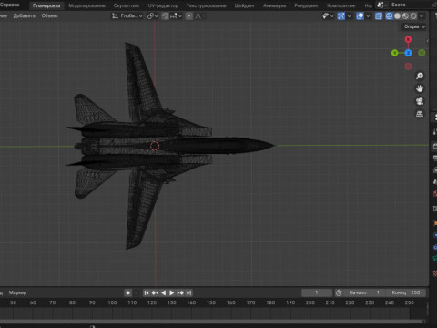The width and height of the screenshot is (437, 328).
Task: Select solid viewport shading
Action: [x=397, y=16]
